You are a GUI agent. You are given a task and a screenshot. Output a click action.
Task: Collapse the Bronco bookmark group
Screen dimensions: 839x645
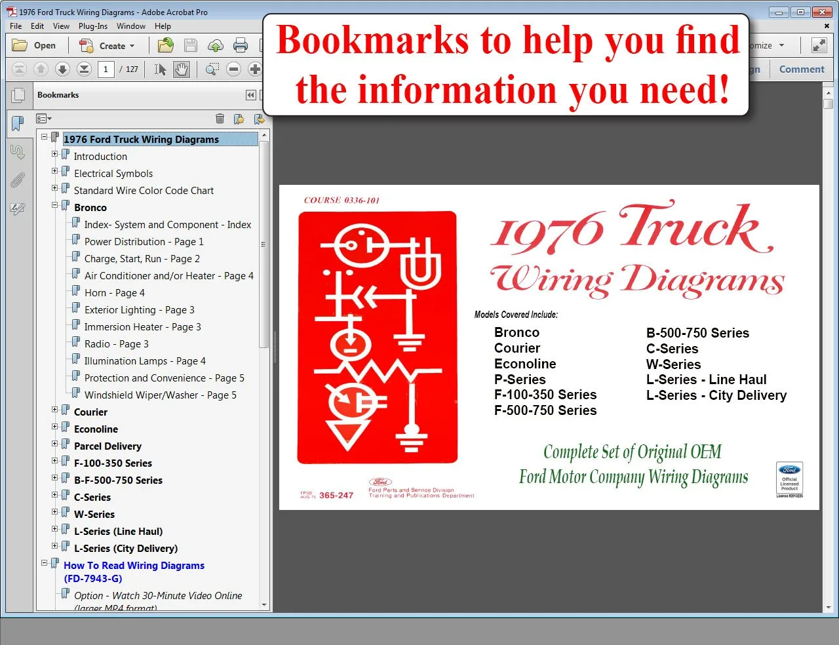pyautogui.click(x=55, y=205)
